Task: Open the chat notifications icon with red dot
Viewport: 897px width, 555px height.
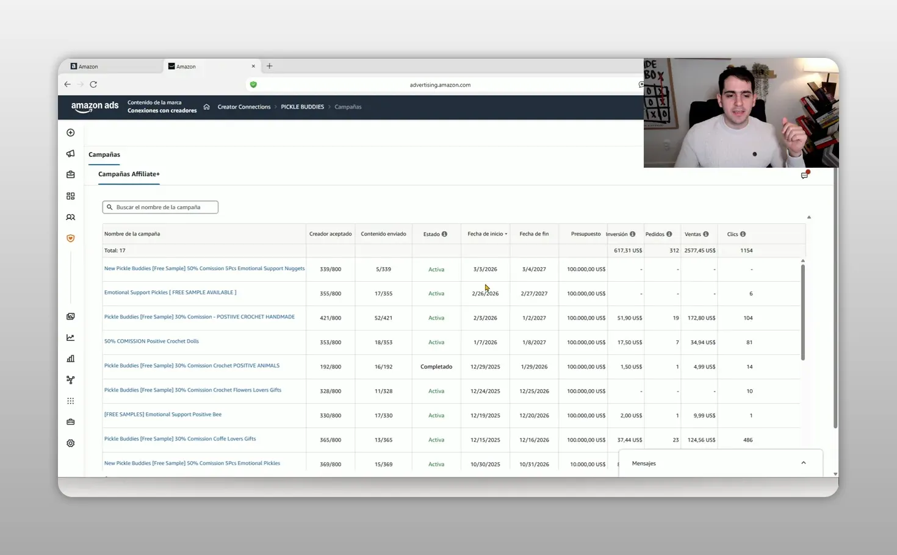Action: point(805,175)
